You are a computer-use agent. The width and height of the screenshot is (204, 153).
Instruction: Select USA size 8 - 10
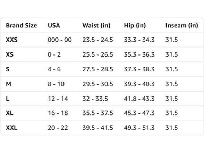point(56,84)
